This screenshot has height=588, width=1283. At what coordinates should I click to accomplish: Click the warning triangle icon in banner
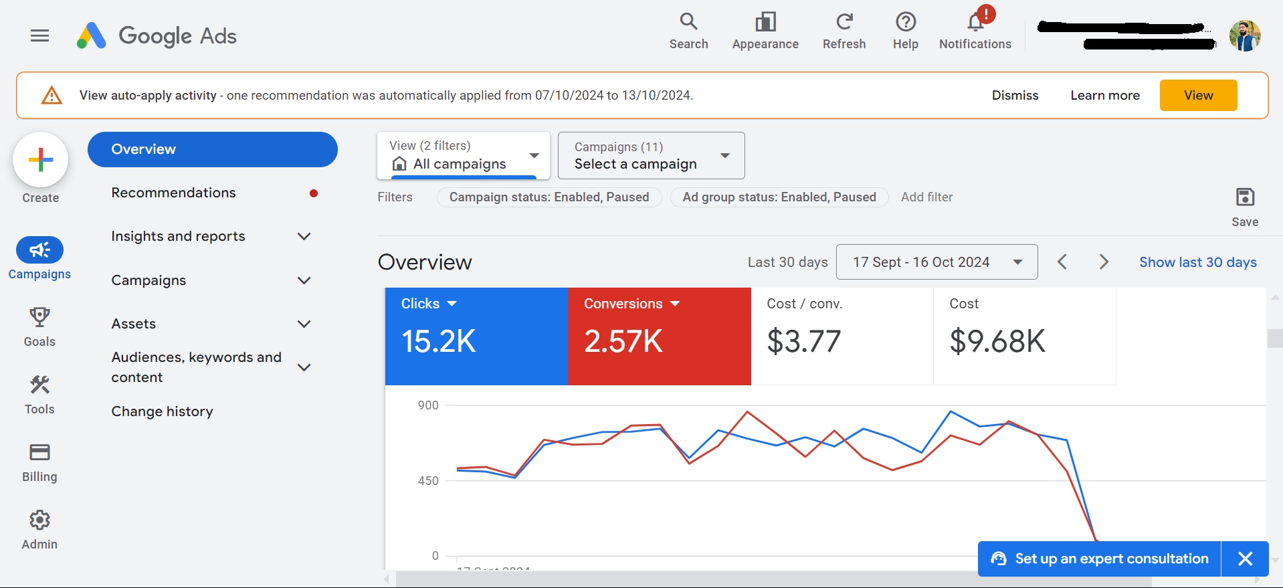coord(52,96)
